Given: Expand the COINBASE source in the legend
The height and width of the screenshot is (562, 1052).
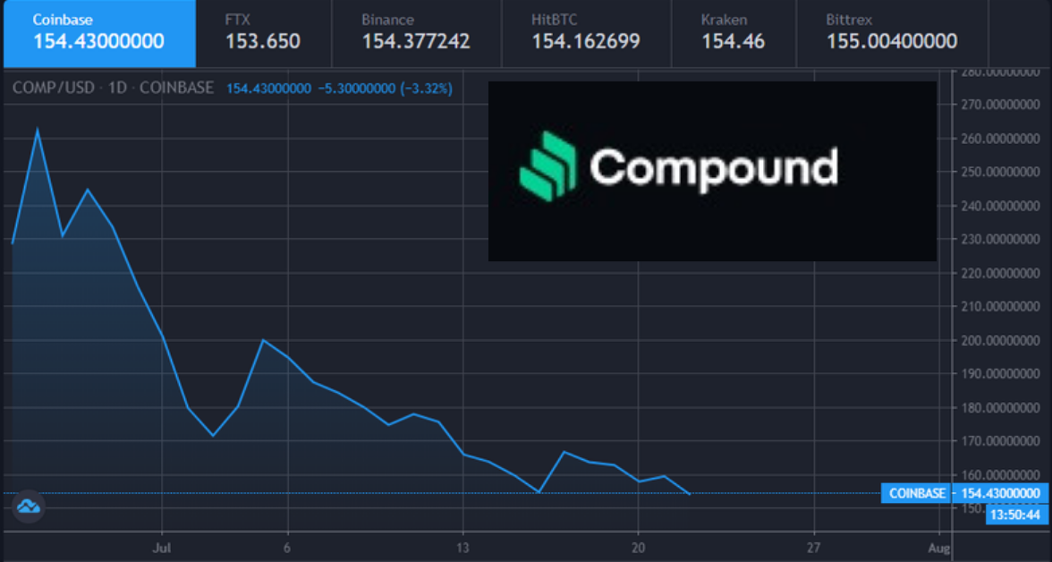Looking at the screenshot, I should [176, 88].
